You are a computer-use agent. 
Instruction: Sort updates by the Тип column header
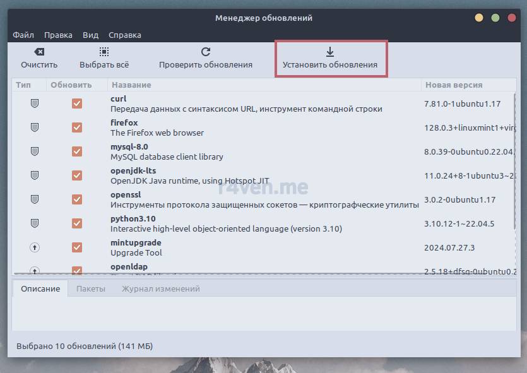click(23, 85)
